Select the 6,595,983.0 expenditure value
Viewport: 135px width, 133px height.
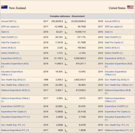[x=80, y=58]
